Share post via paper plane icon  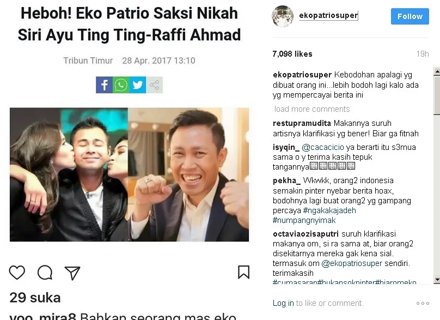[72, 273]
